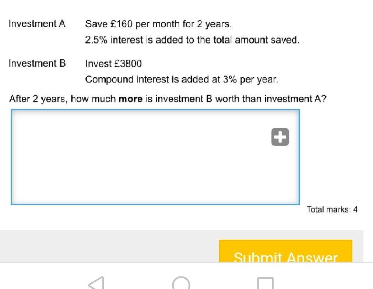Select the 'Invest £3800' text
Viewport: 373px width, 289px height.
tap(113, 64)
